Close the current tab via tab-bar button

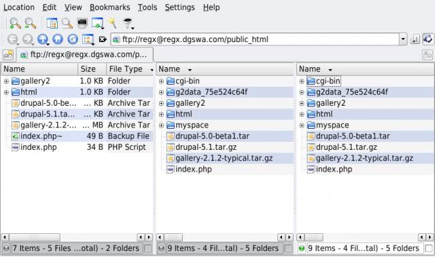click(428, 55)
